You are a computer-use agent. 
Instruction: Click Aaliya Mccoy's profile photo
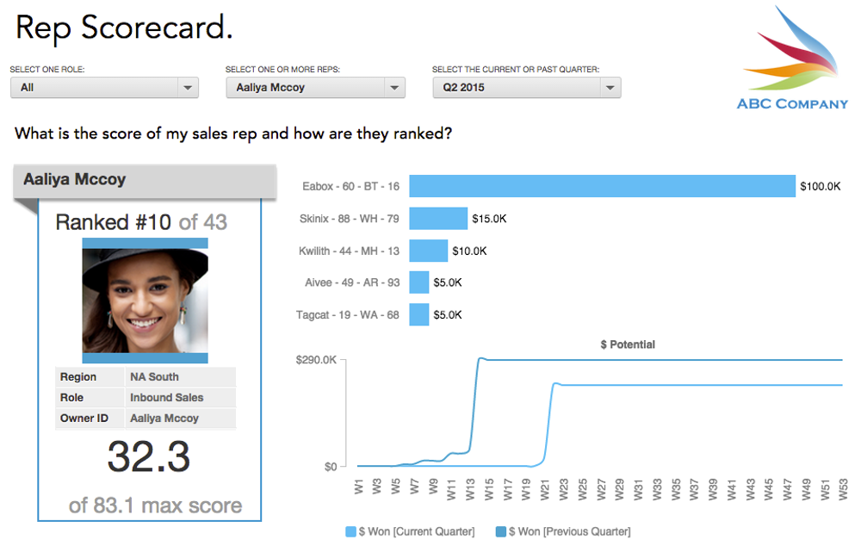point(145,301)
